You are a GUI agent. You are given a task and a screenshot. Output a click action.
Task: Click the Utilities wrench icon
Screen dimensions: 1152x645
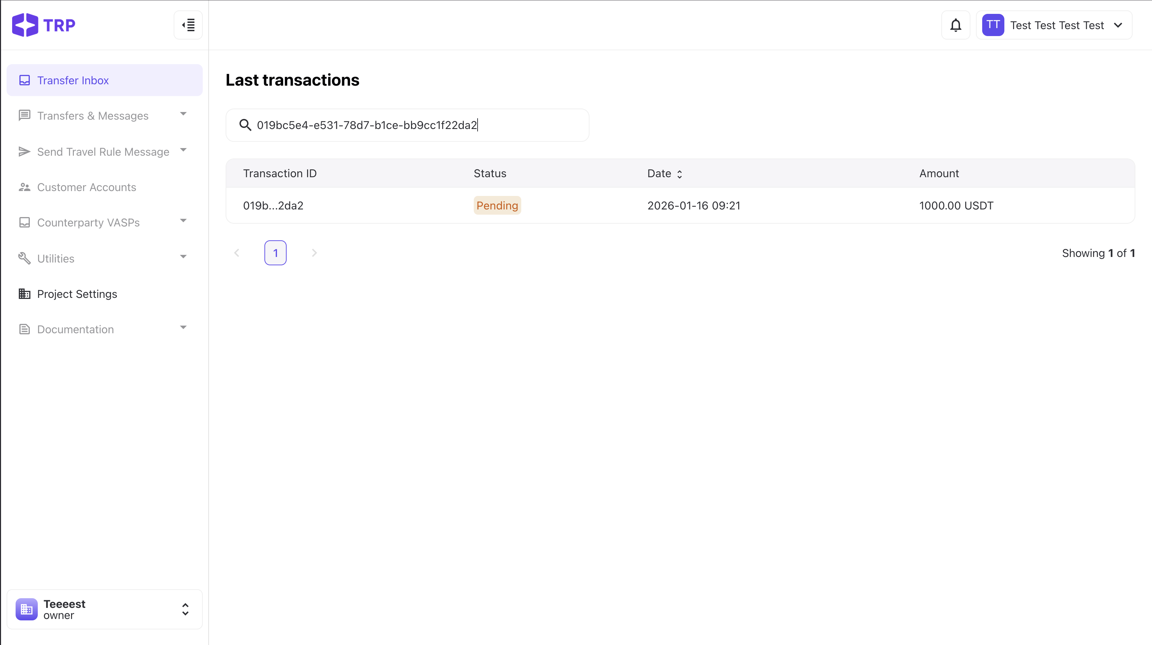click(x=25, y=258)
